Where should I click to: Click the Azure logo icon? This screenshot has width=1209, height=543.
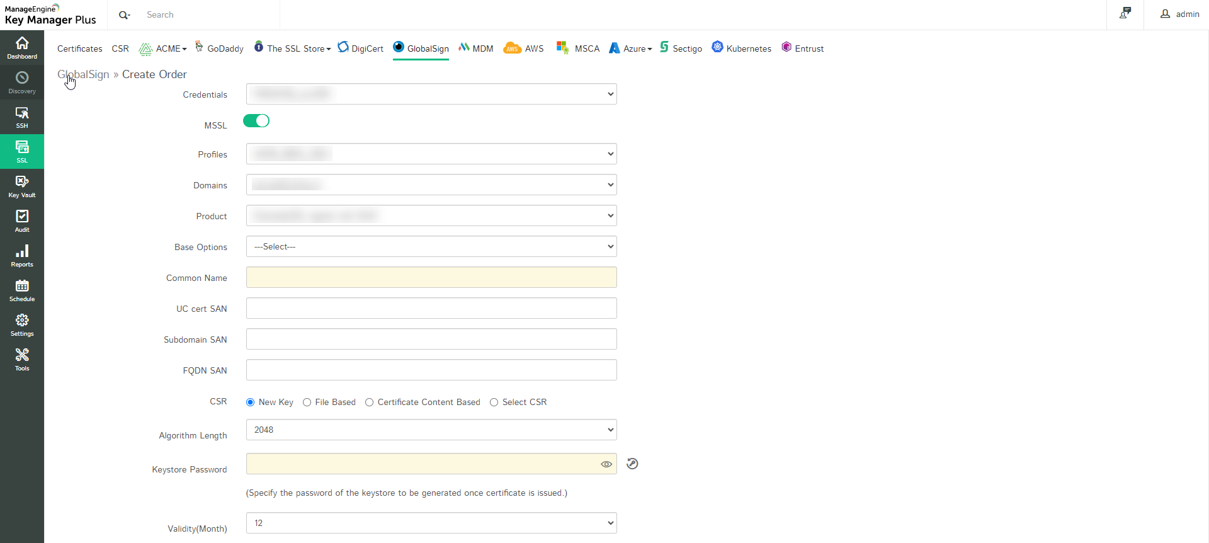click(x=615, y=48)
